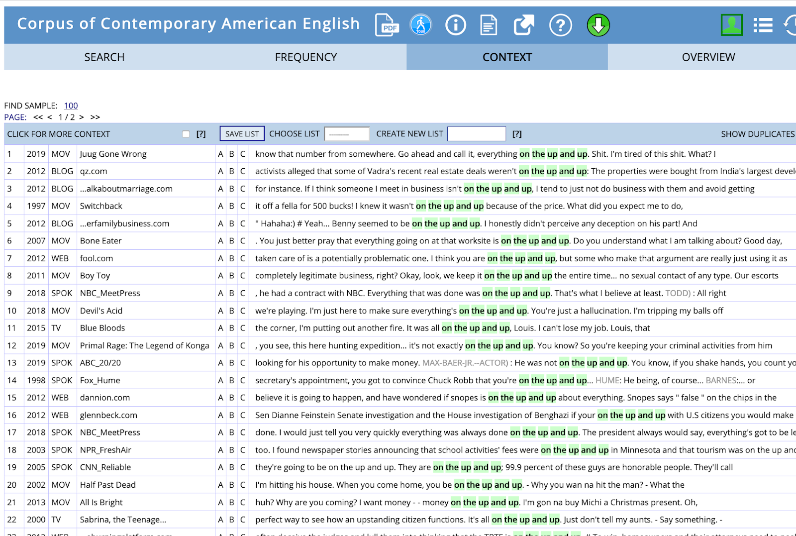Click the green download arrow icon
This screenshot has height=536, width=796.
(598, 25)
